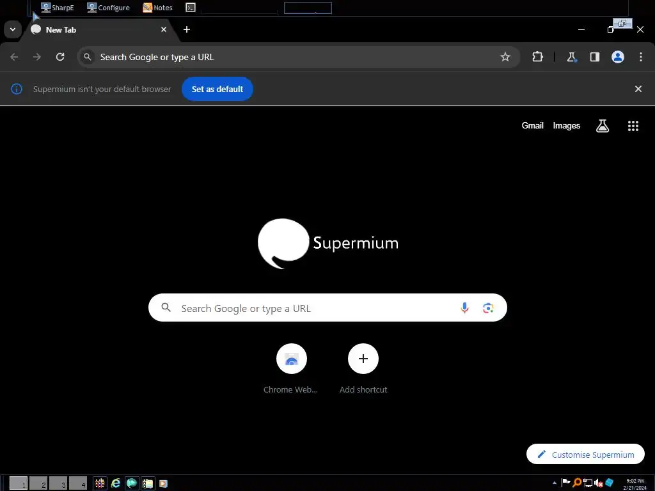Screen dimensions: 655x491
Task: Open the Action Center flag icon
Action: coord(565,483)
